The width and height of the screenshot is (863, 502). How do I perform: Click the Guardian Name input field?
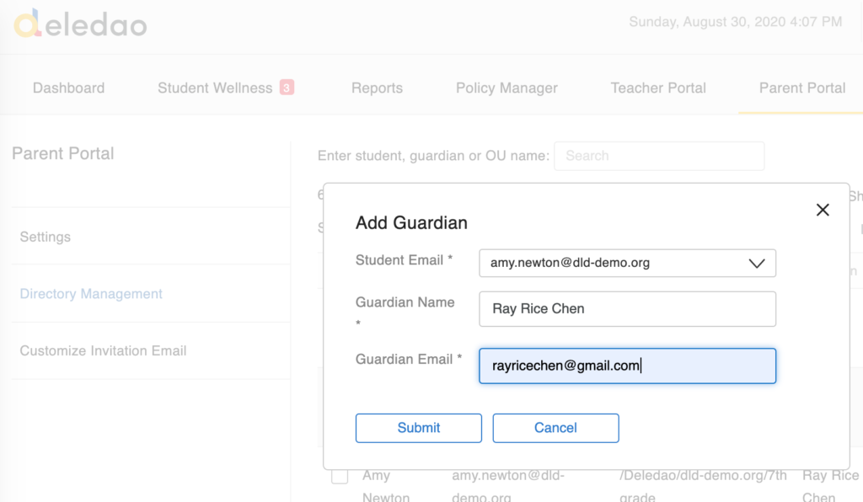point(627,309)
